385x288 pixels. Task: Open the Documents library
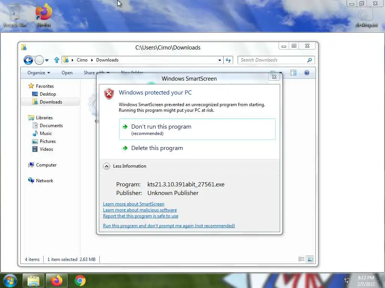(51, 126)
